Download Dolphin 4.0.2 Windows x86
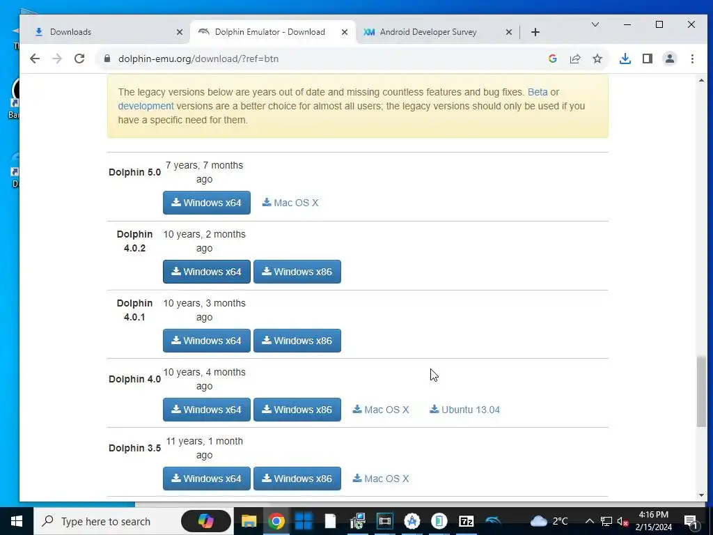Viewport: 713px width, 535px height. (x=297, y=272)
